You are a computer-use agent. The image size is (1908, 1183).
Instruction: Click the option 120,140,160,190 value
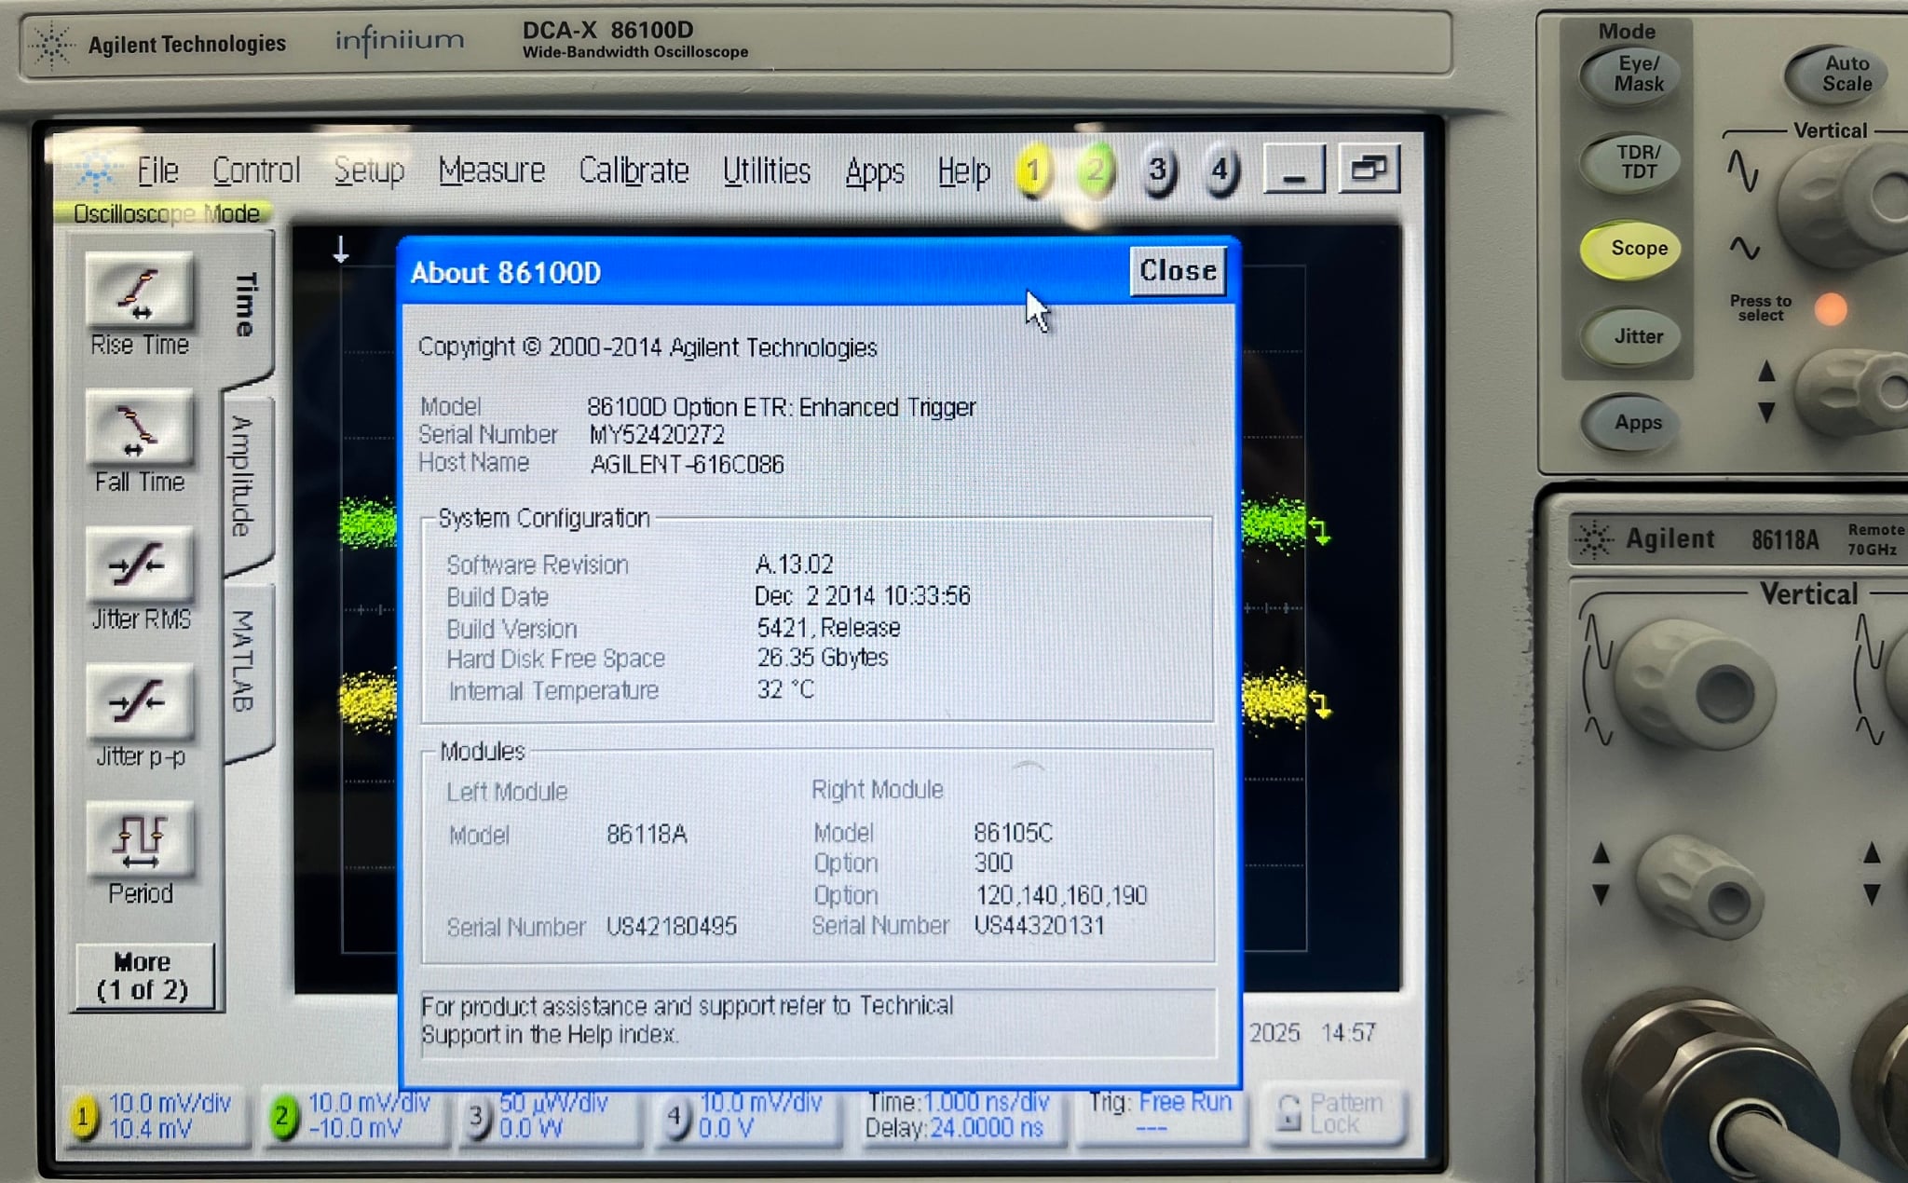click(x=1061, y=895)
